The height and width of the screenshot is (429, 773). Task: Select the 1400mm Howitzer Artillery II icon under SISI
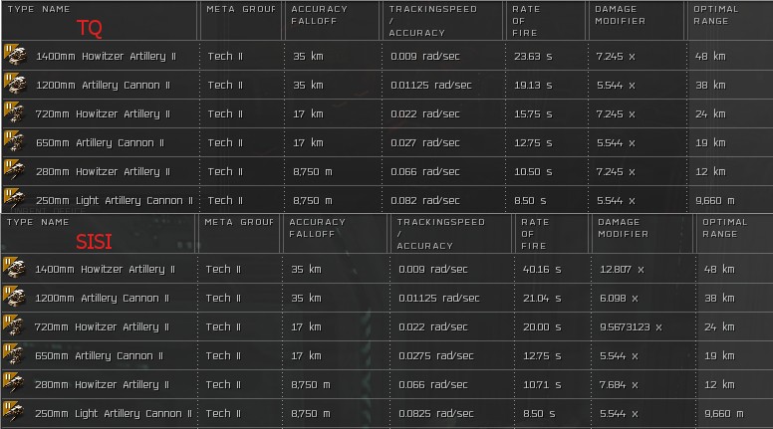[x=13, y=269]
